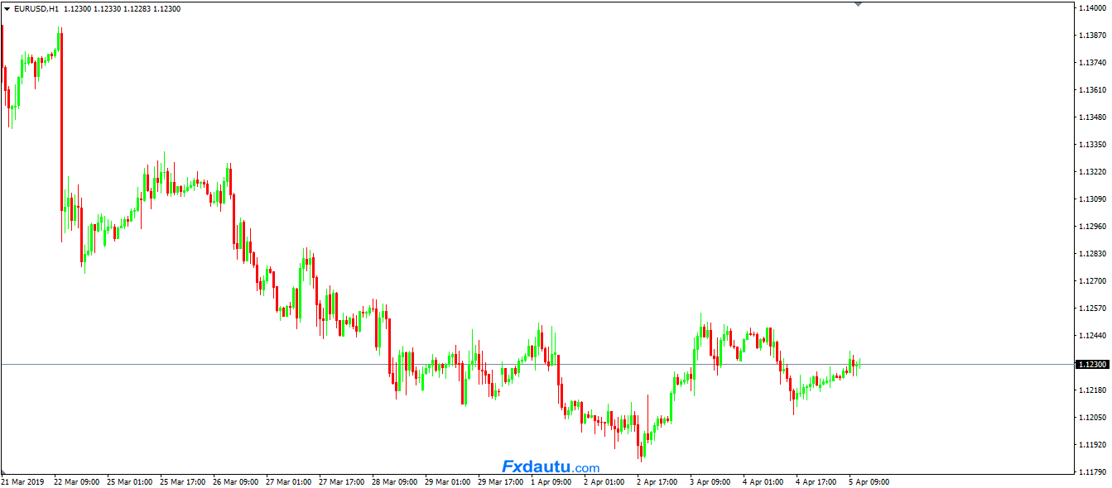Click the Fxdautu.com watermark link
1112x488 pixels.
point(550,467)
